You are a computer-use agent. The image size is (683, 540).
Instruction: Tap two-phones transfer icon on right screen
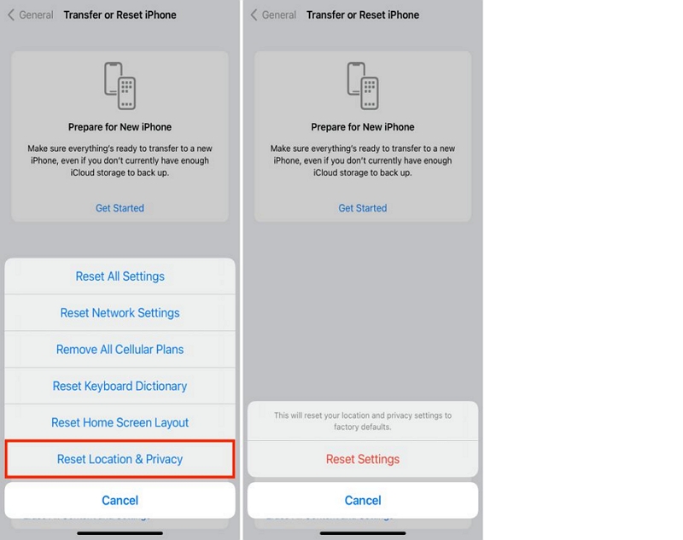pos(363,85)
